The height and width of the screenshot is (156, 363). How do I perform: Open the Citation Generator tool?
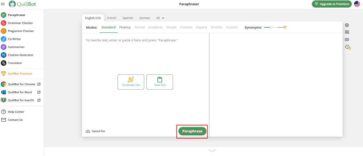pos(20,55)
